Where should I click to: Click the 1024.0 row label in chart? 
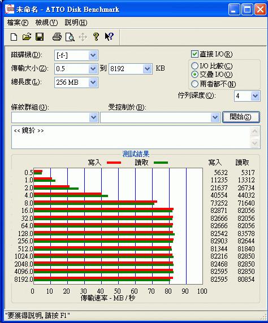tap(24, 256)
